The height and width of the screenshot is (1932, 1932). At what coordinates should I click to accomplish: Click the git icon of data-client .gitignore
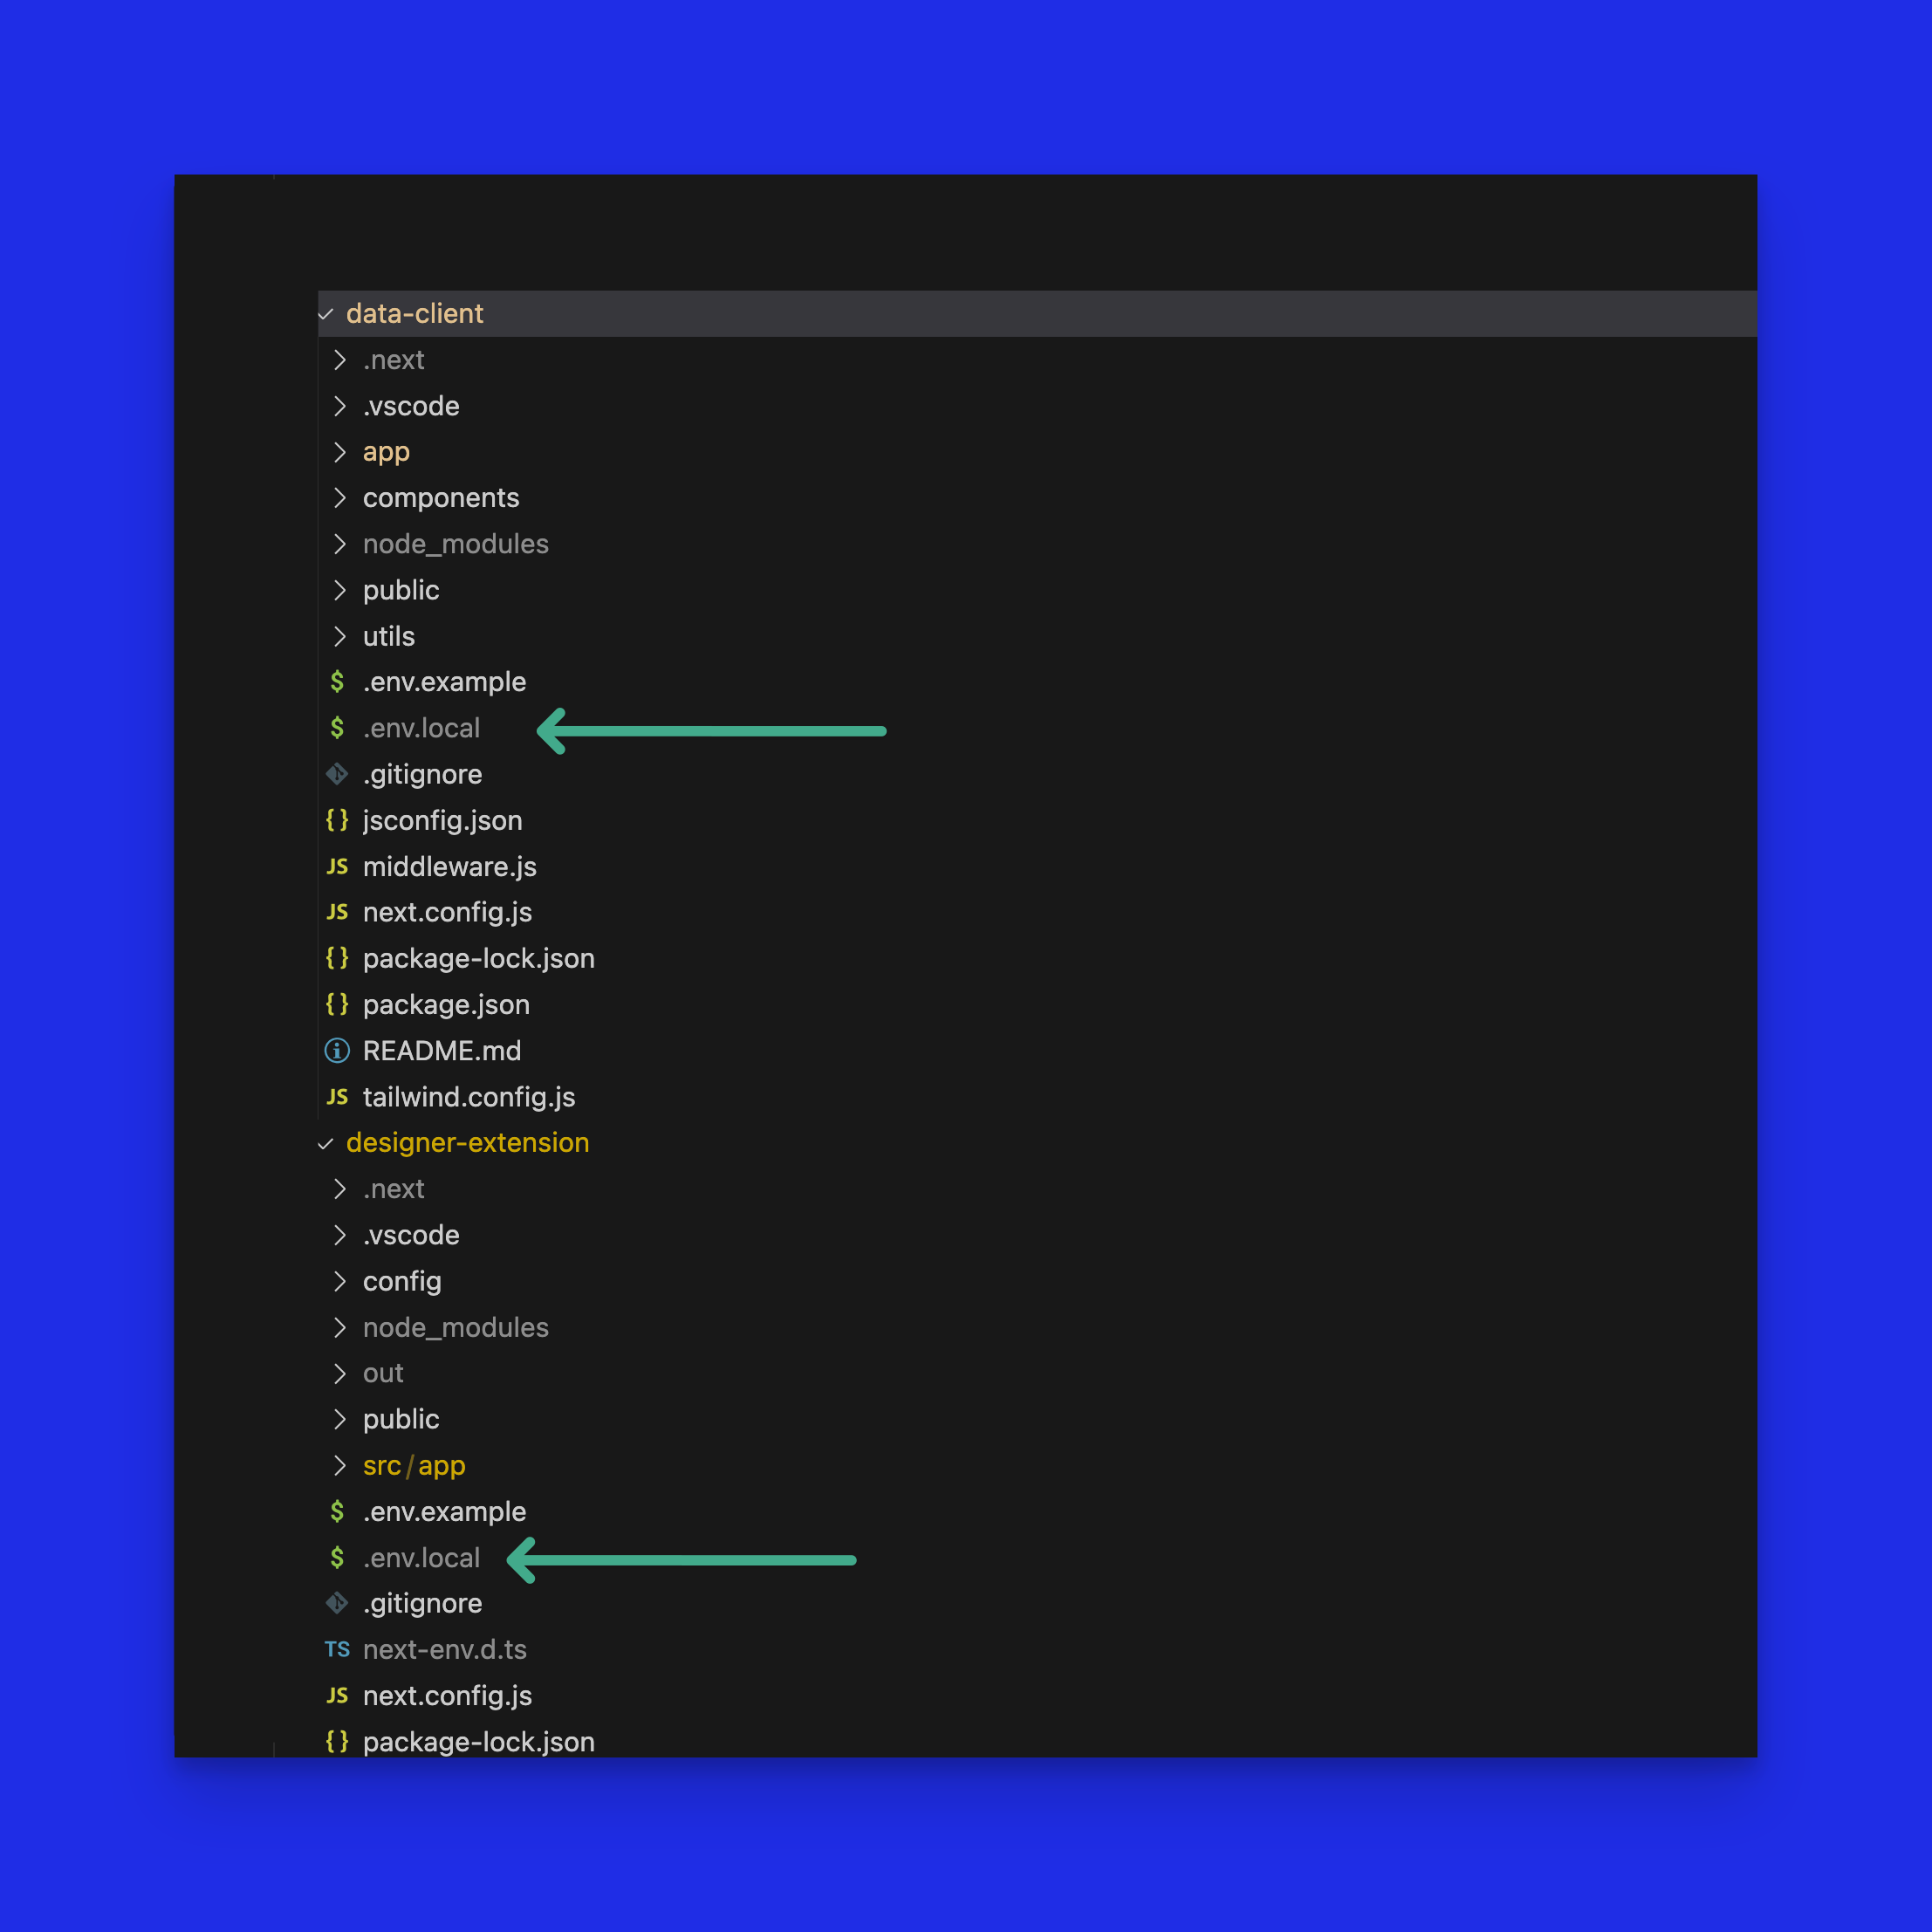(x=337, y=774)
